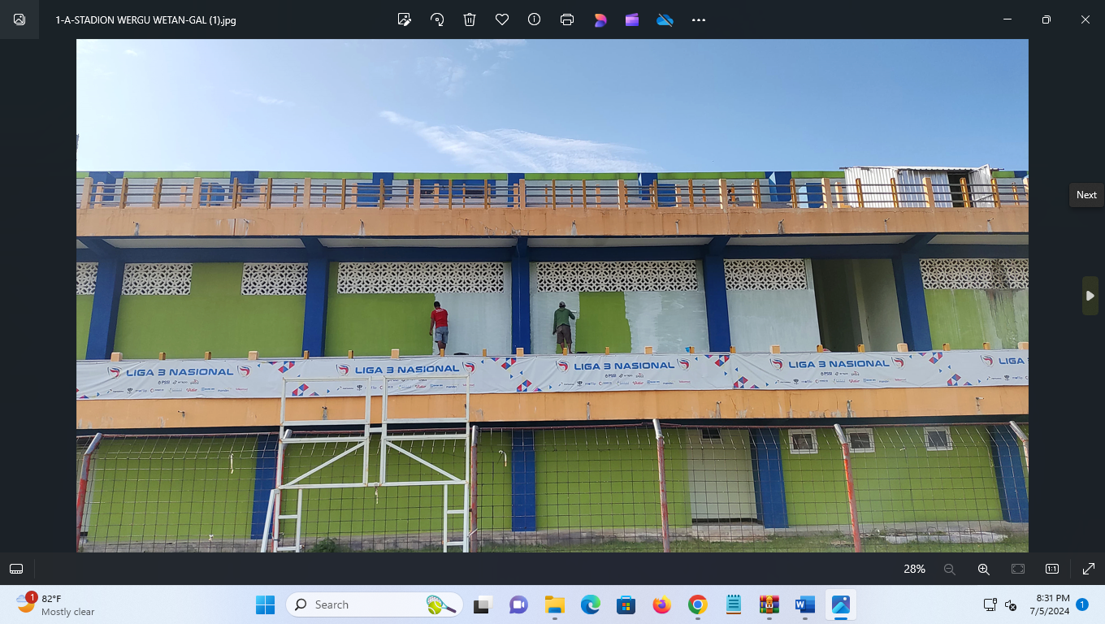Open the weather widget showing 82°F
Viewport: 1105px width, 624px height.
pyautogui.click(x=56, y=604)
